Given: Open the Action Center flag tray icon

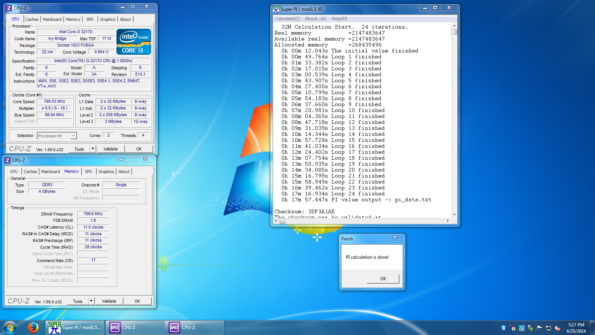Looking at the screenshot, I should click(x=539, y=328).
